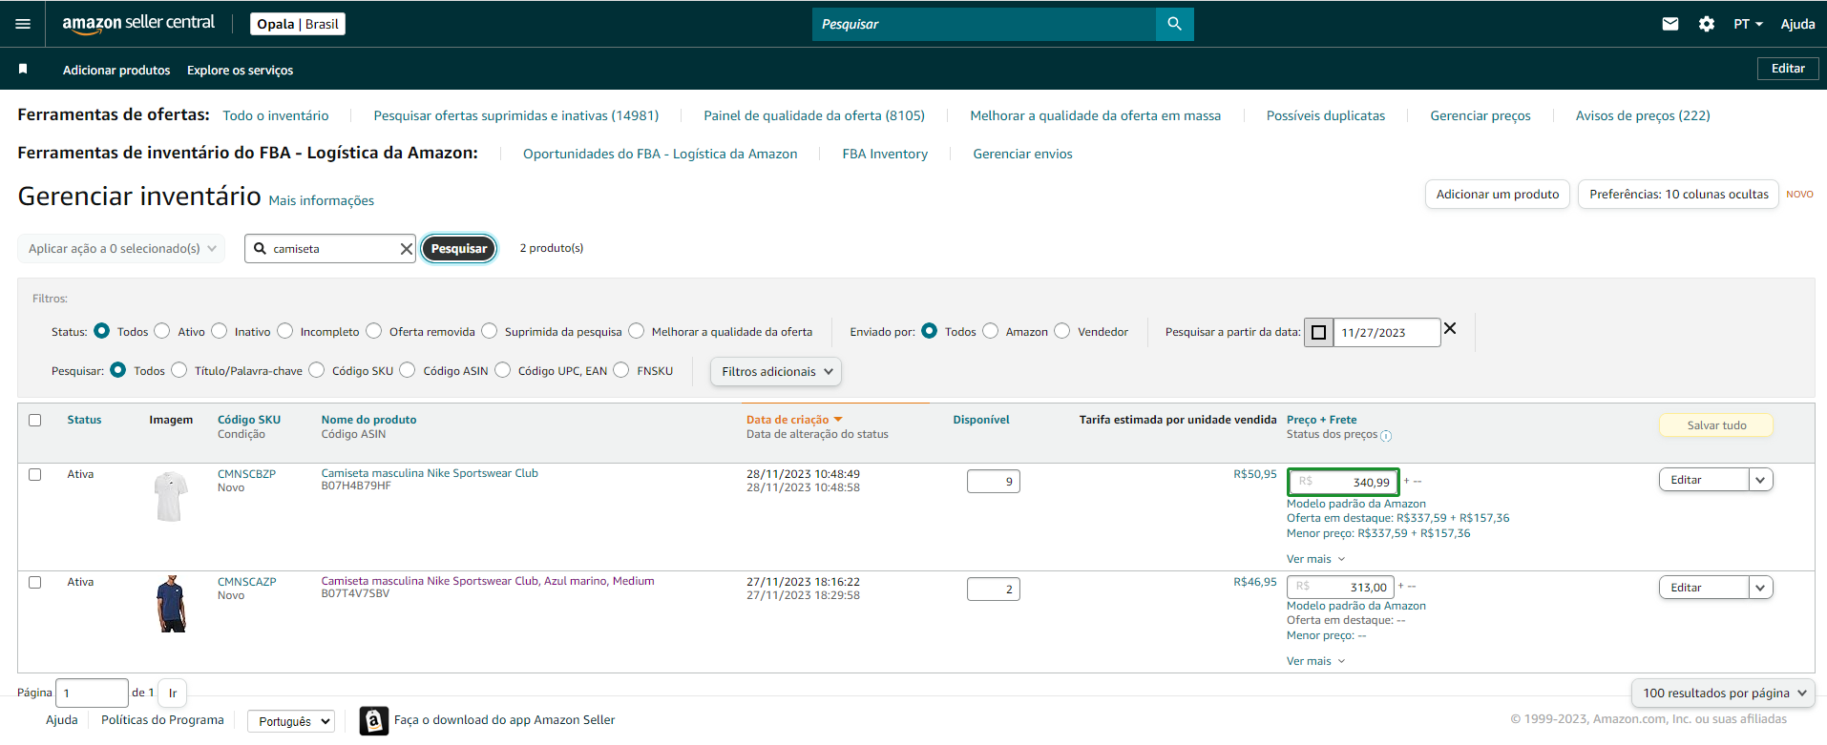Click the white Nike shirt thumbnail
This screenshot has width=1827, height=745.
[171, 496]
